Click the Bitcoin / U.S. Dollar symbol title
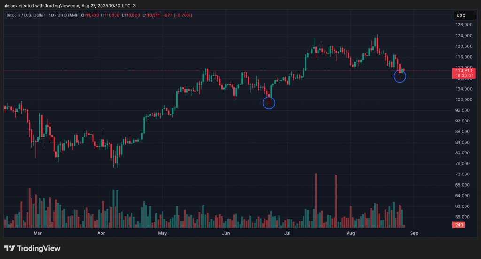This screenshot has width=481, height=259. coord(28,15)
